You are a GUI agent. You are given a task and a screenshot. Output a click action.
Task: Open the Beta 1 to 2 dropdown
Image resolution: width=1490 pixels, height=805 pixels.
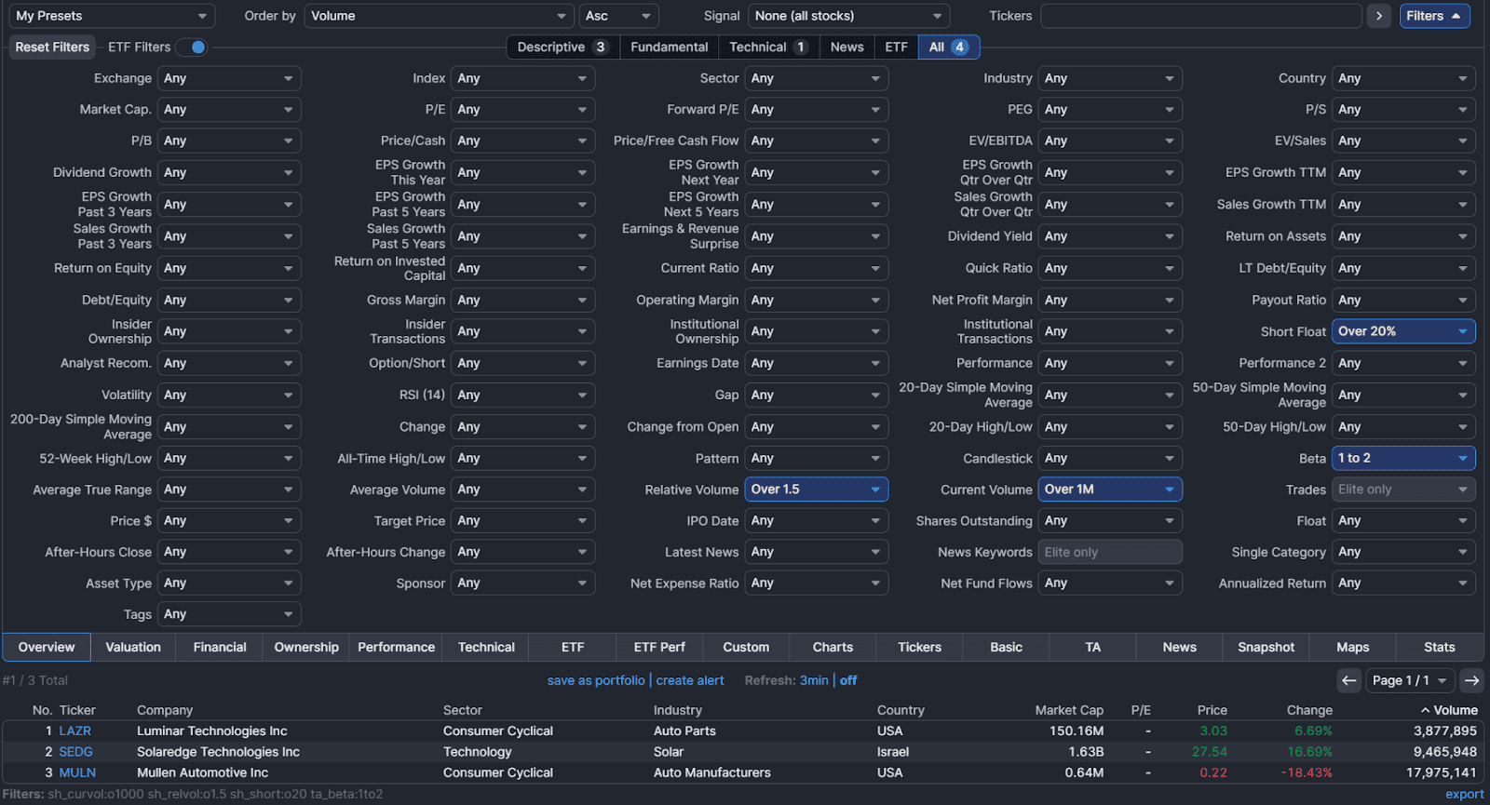(1403, 458)
